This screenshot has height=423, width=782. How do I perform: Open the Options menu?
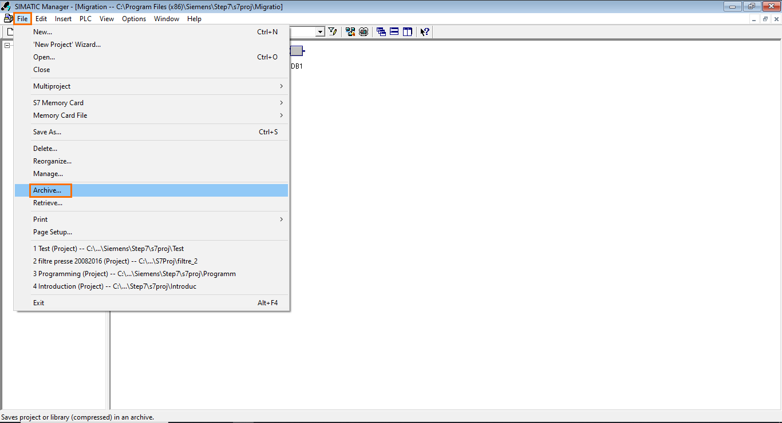(133, 18)
